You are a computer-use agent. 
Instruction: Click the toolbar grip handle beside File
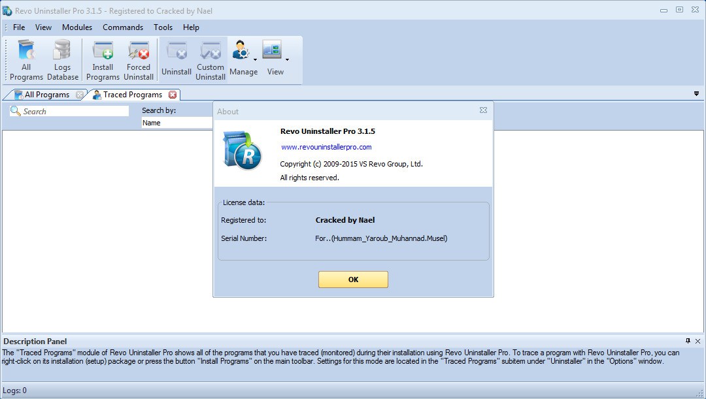tap(6, 27)
